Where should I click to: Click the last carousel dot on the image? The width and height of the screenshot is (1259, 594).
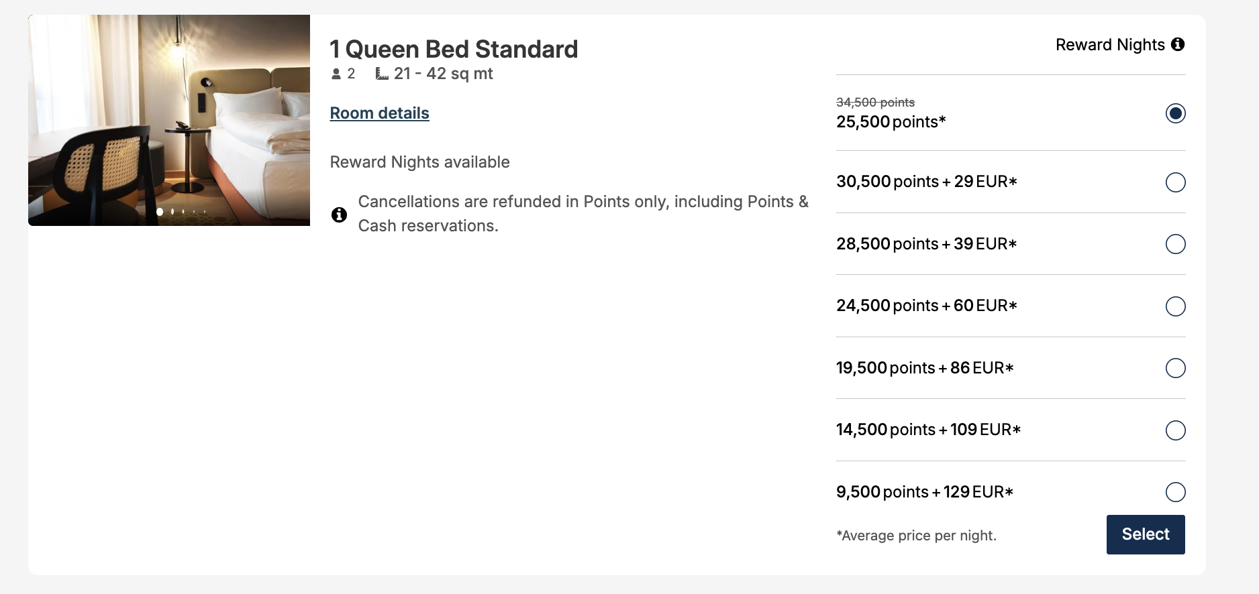205,212
